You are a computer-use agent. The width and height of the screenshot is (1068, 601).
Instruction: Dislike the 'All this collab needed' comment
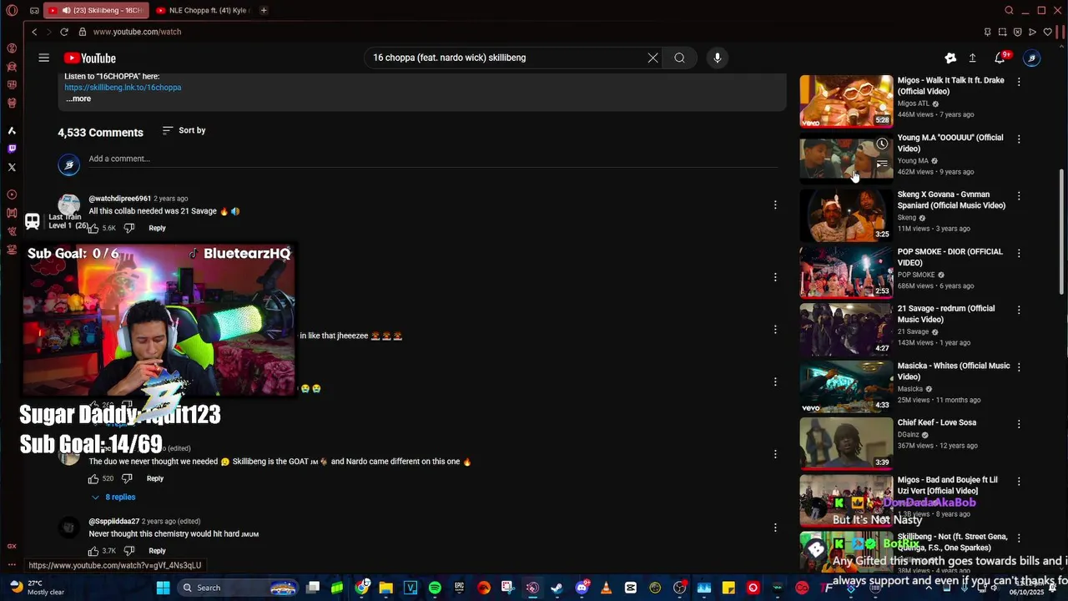128,228
